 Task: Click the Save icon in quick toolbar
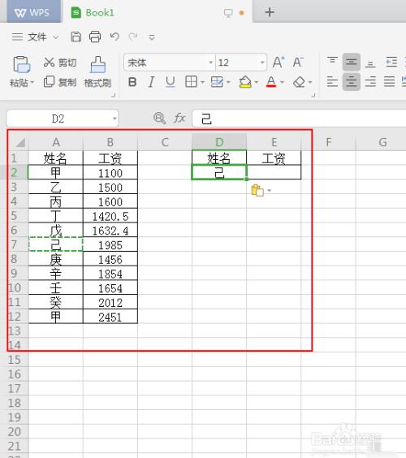coord(76,37)
